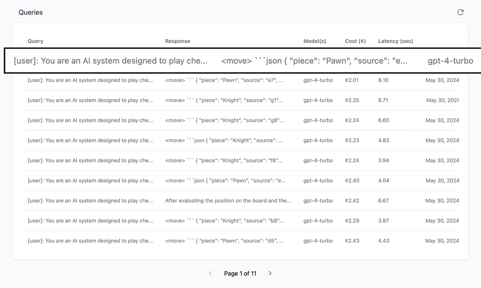
Task: Open the Knight source f6 response
Action: (224, 160)
